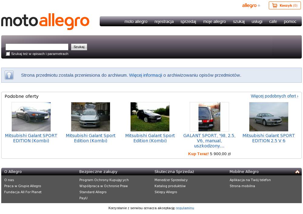Click the Bezpieczne zakupy footer heading
Image resolution: width=303 pixels, height=214 pixels.
point(98,172)
